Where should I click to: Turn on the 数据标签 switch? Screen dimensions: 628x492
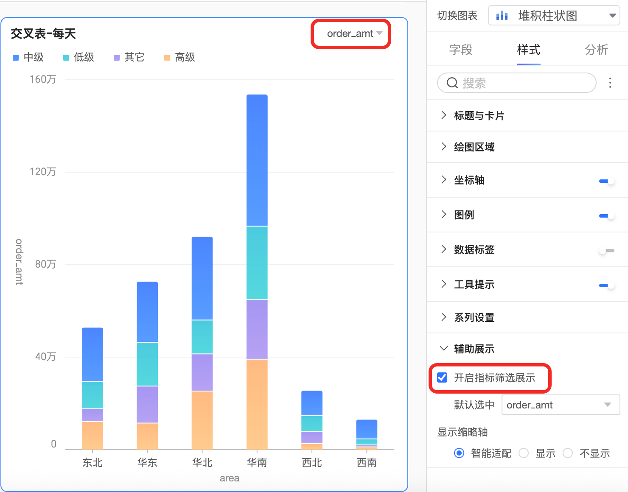tap(606, 251)
